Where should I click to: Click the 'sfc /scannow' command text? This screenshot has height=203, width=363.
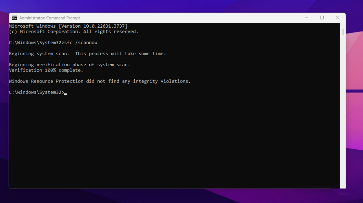point(80,43)
